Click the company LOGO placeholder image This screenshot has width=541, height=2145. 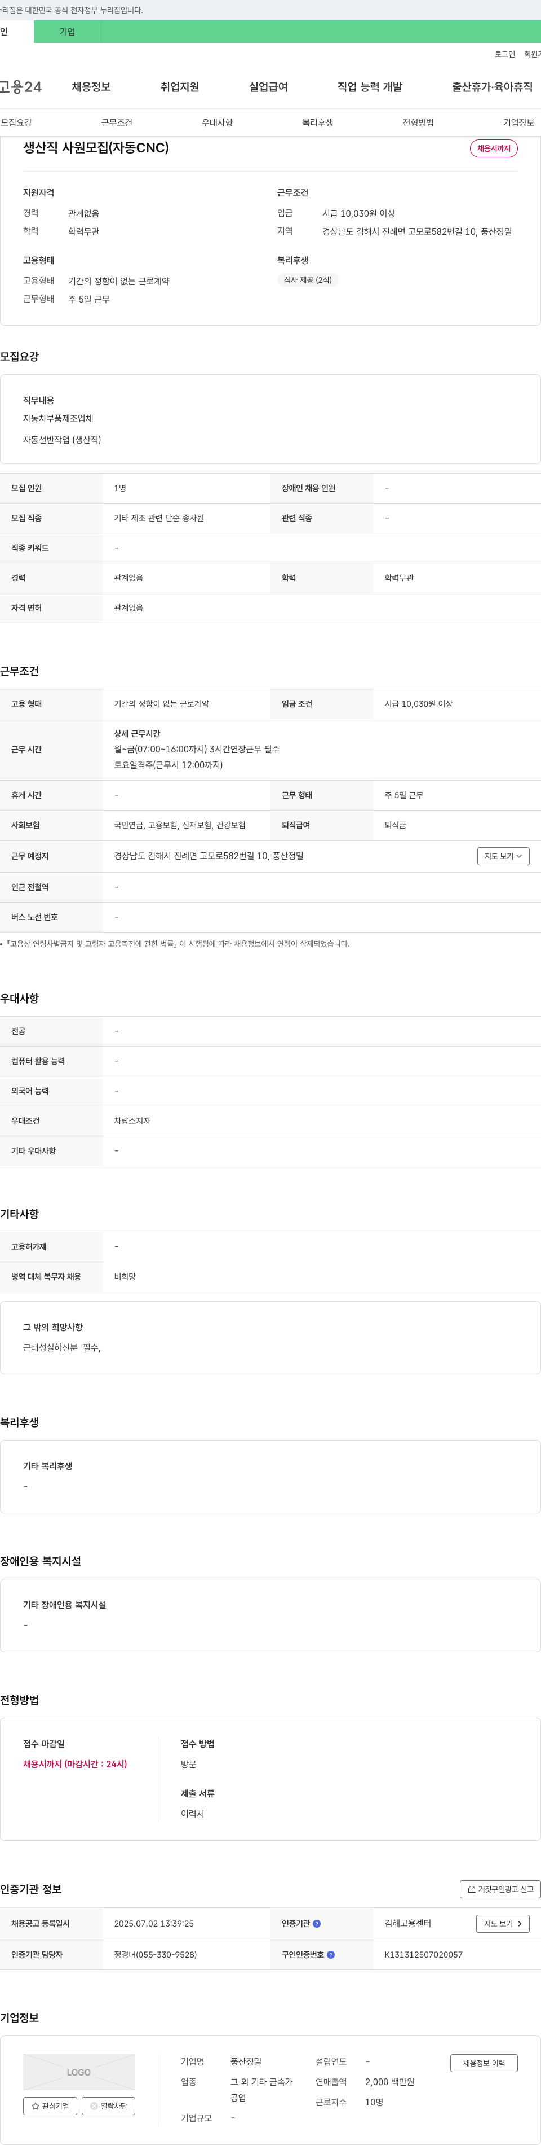pyautogui.click(x=79, y=2072)
